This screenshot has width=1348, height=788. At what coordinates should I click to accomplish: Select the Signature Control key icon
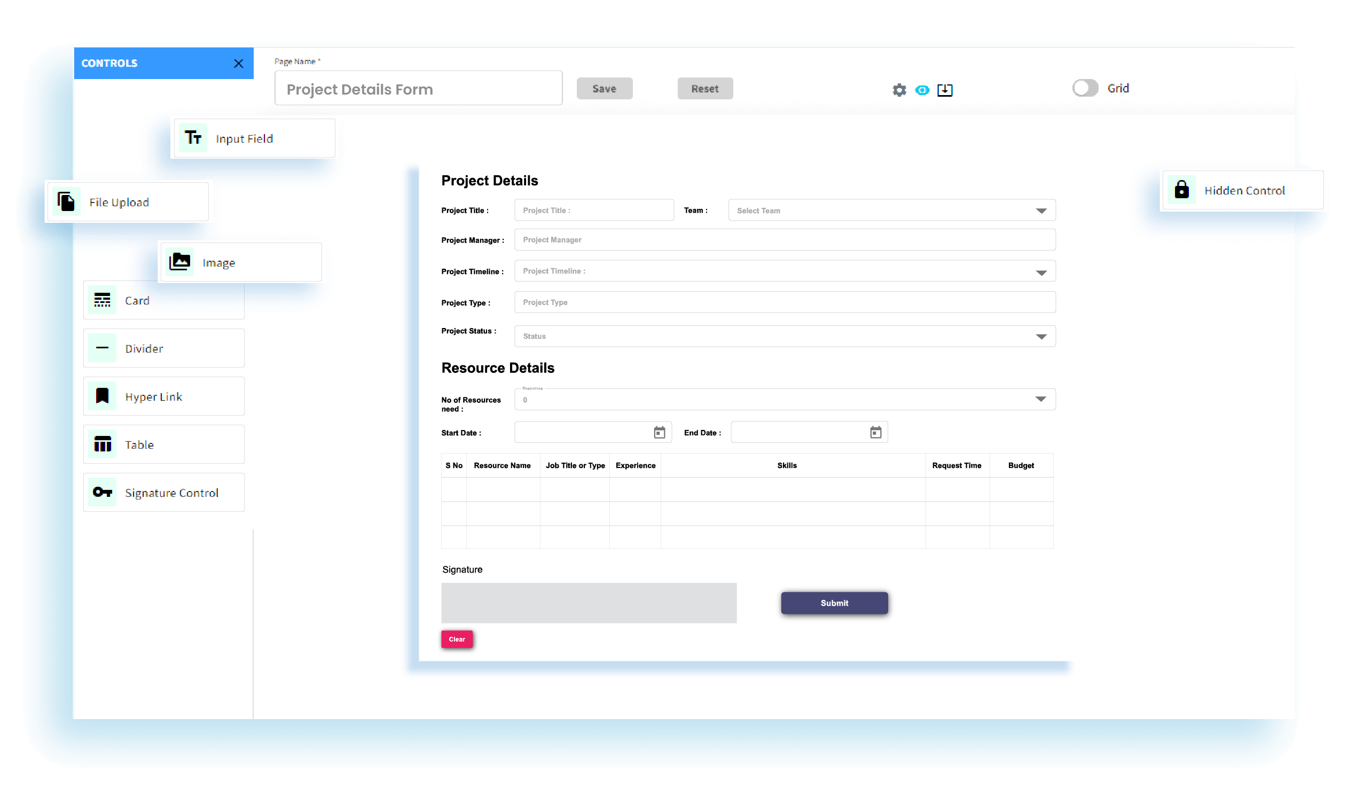pos(102,492)
